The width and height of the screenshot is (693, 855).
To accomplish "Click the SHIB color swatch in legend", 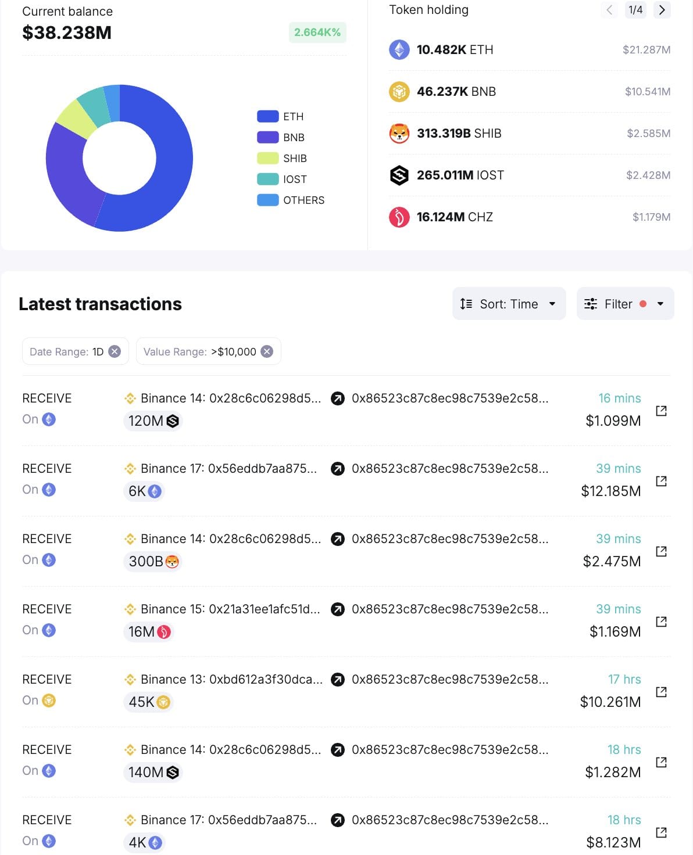I will point(267,159).
